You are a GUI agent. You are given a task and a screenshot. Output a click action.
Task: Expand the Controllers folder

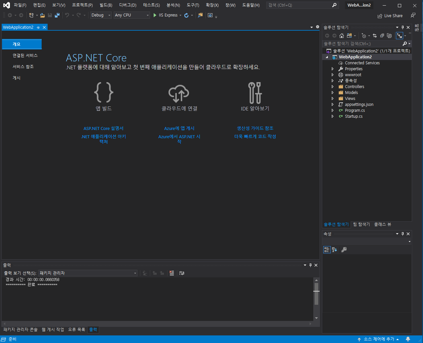pyautogui.click(x=332, y=87)
